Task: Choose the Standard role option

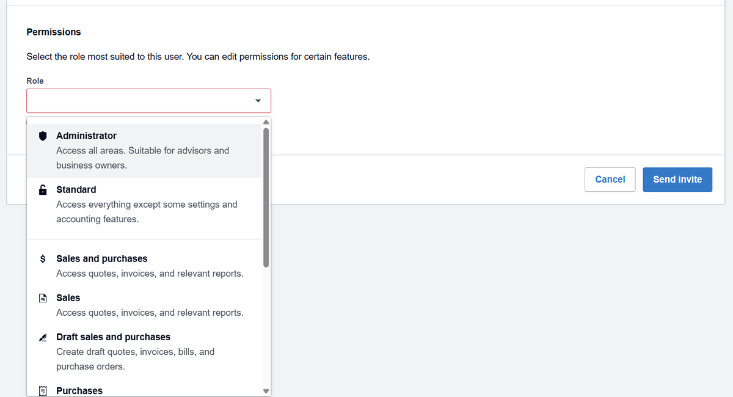Action: [144, 205]
